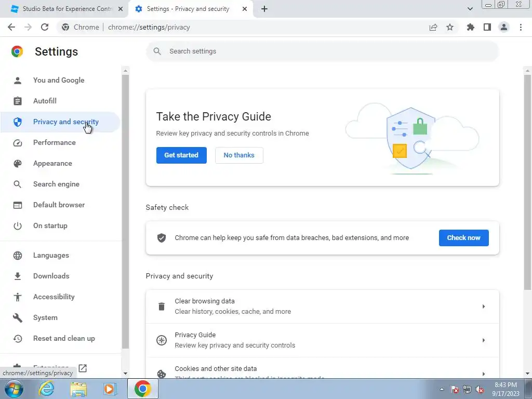The height and width of the screenshot is (399, 532).
Task: Launch Internet Explorer from the taskbar
Action: (46, 389)
